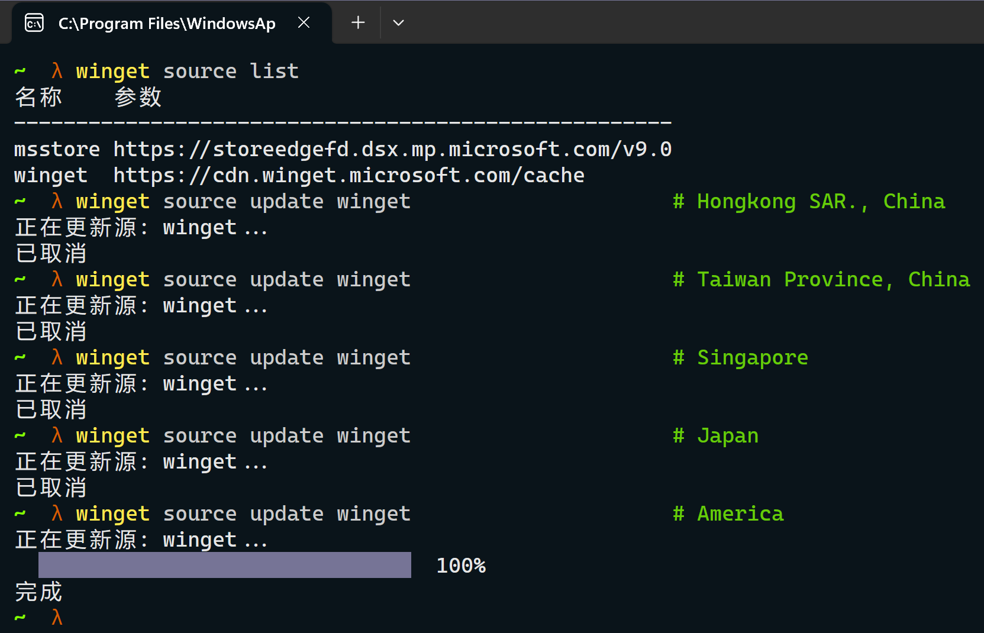This screenshot has height=633, width=984.
Task: Click the '名称' column header
Action: [38, 97]
